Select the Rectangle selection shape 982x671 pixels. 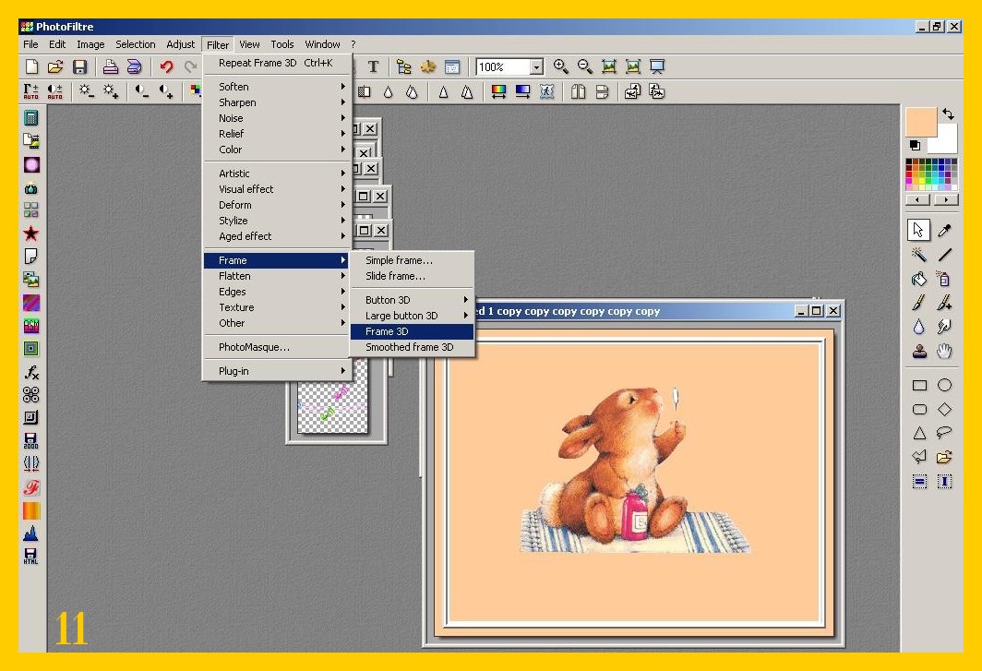pyautogui.click(x=919, y=385)
